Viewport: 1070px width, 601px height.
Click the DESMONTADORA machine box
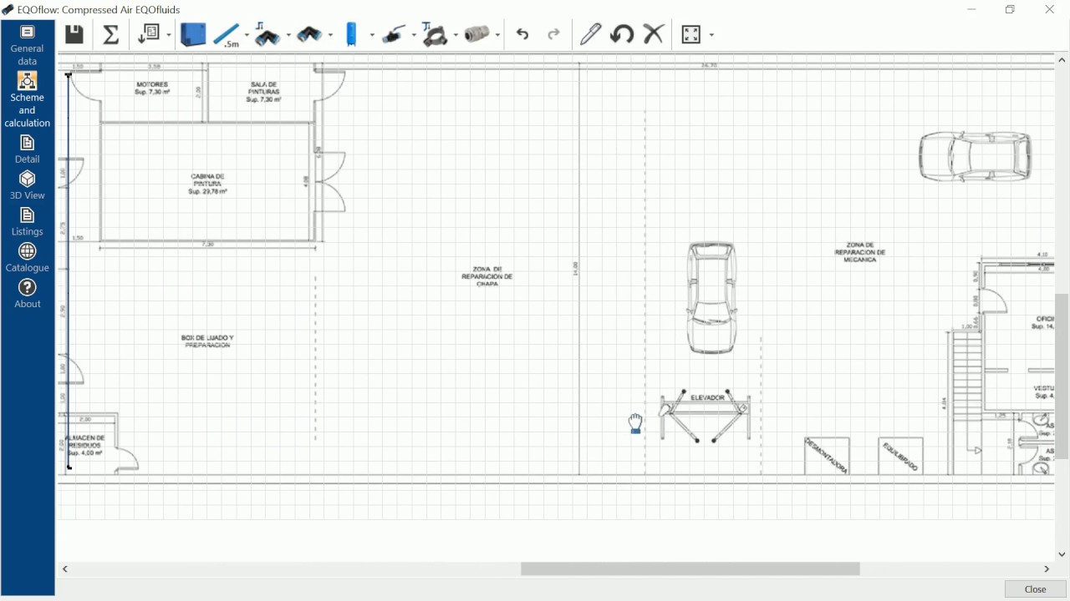(828, 456)
